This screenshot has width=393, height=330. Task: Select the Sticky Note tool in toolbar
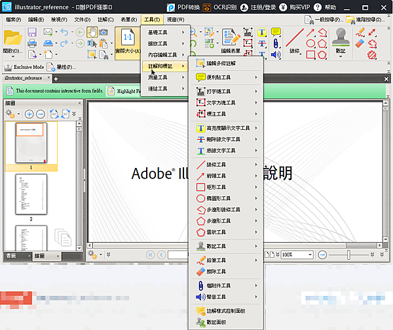276,32
